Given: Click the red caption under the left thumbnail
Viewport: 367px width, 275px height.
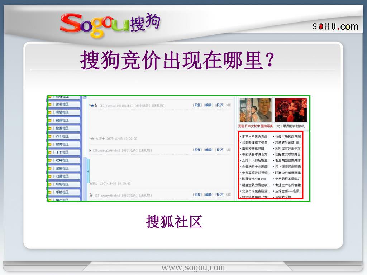Looking at the screenshot, I should [255, 126].
